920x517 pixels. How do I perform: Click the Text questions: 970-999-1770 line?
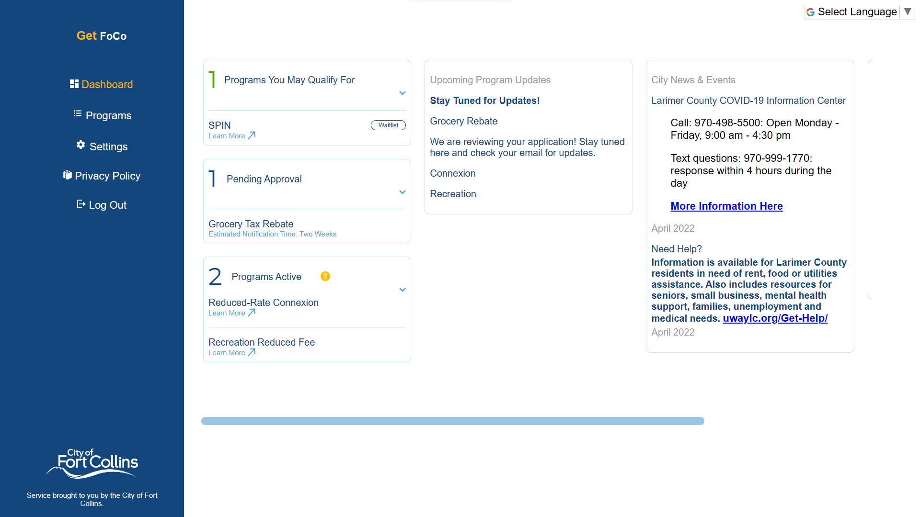[x=751, y=171]
